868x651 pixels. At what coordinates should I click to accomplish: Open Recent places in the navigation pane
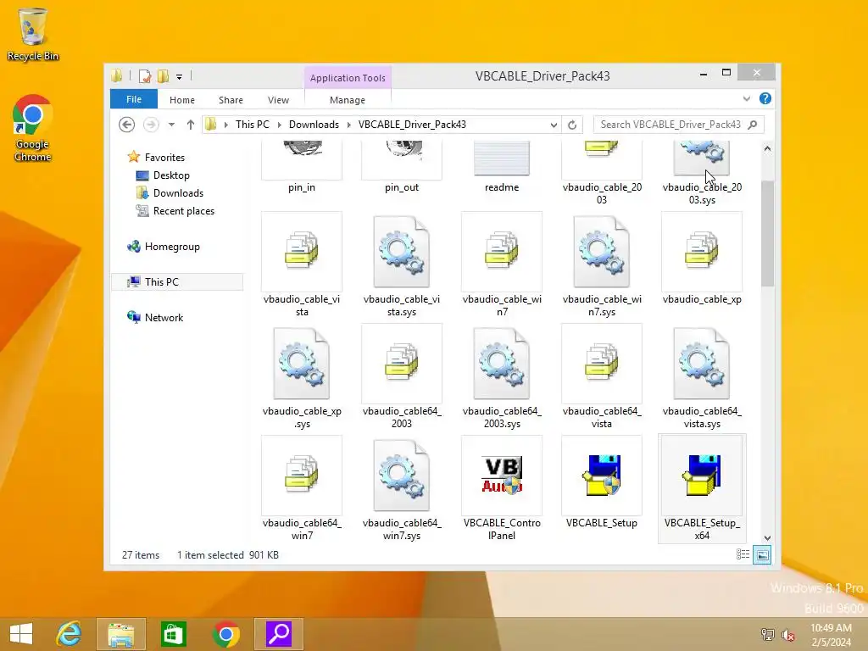pos(184,211)
